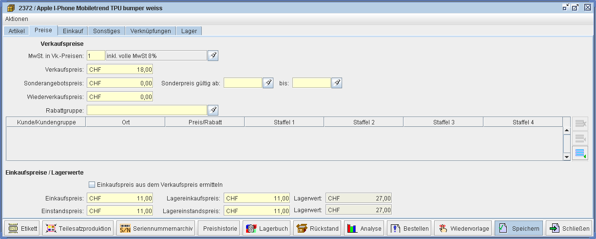Open the Etikett label printing button
Screen dimensions: 596x239
[x=22, y=228]
